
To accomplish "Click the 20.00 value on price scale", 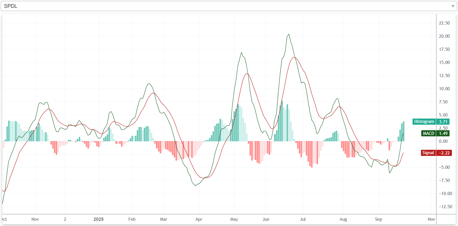I will 444,36.
